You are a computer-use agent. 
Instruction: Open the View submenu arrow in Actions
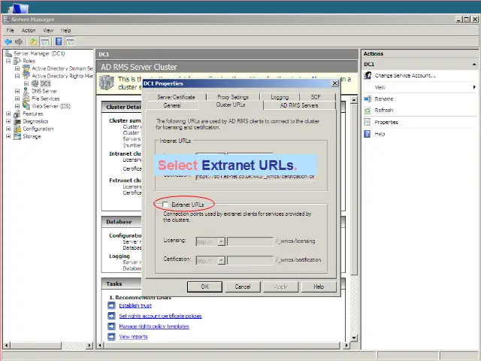pyautogui.click(x=474, y=87)
